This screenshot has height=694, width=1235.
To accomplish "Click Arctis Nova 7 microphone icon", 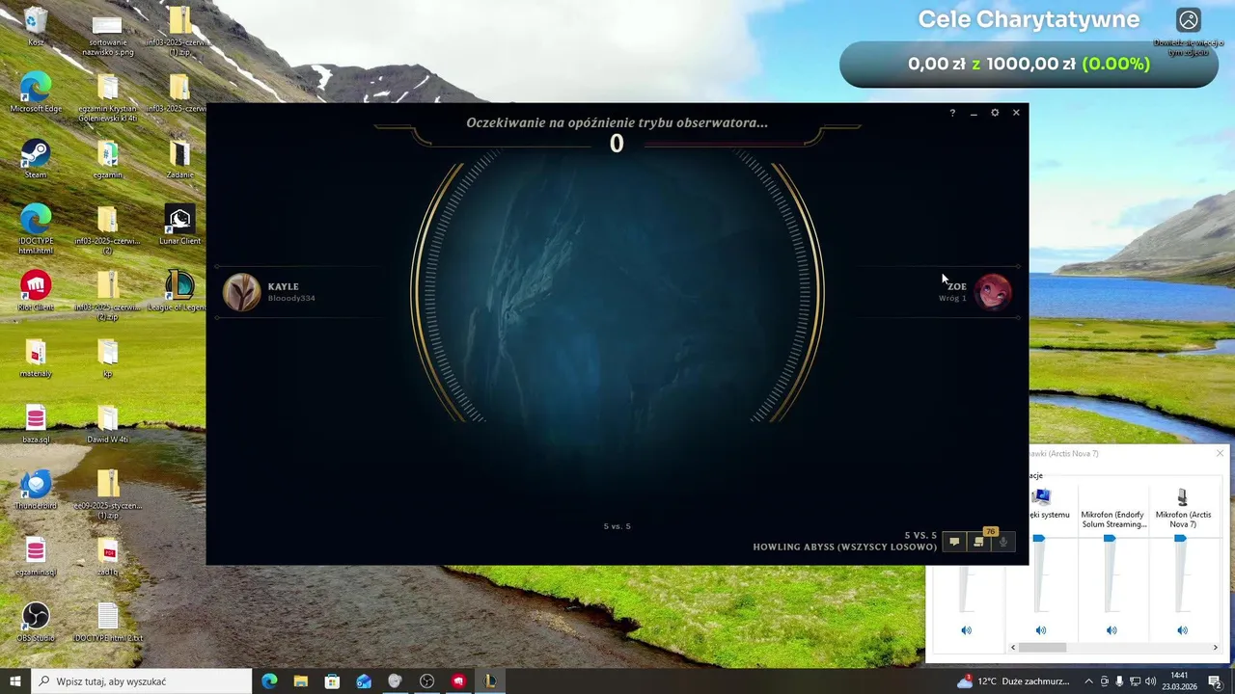I will [x=1182, y=496].
